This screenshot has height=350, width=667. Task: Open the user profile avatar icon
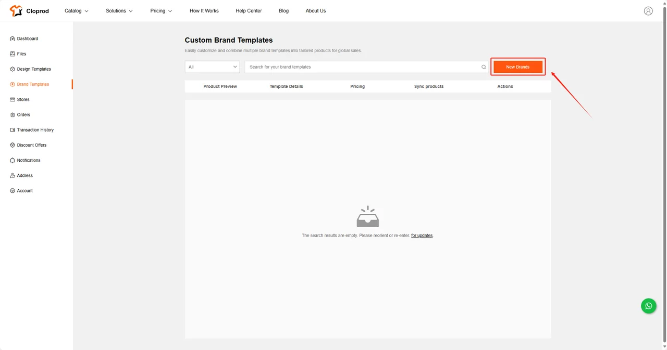648,11
